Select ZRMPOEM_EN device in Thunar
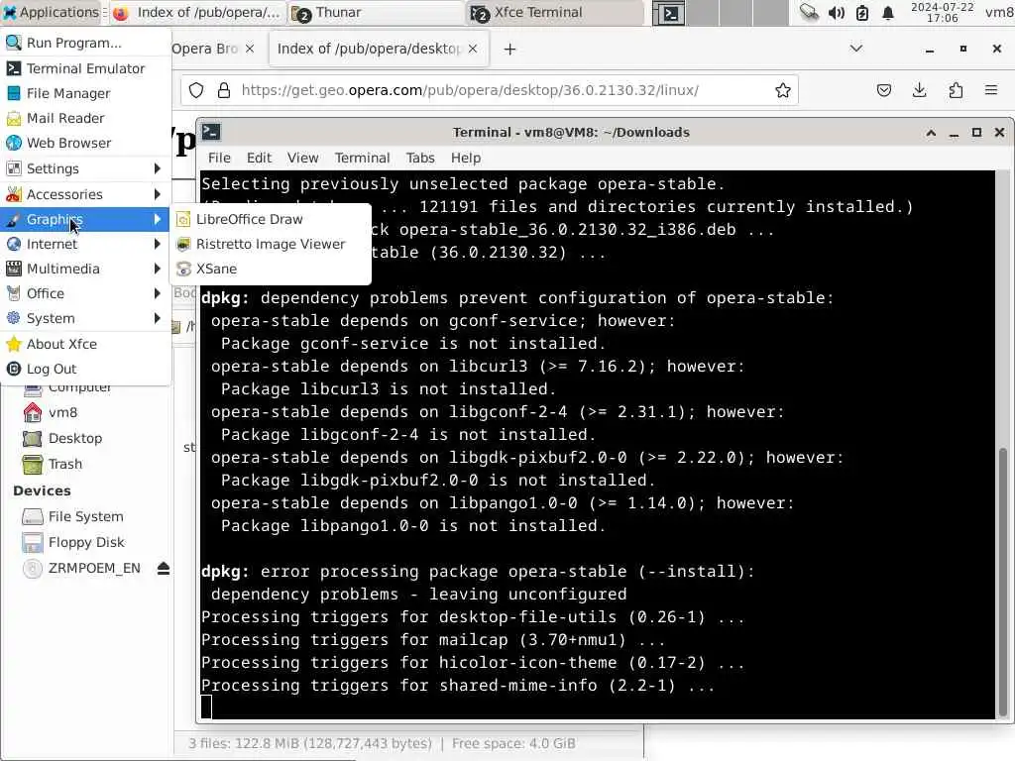 click(94, 568)
